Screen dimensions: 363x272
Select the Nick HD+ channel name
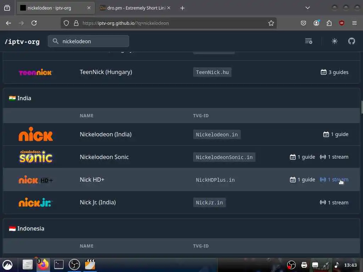(x=92, y=180)
